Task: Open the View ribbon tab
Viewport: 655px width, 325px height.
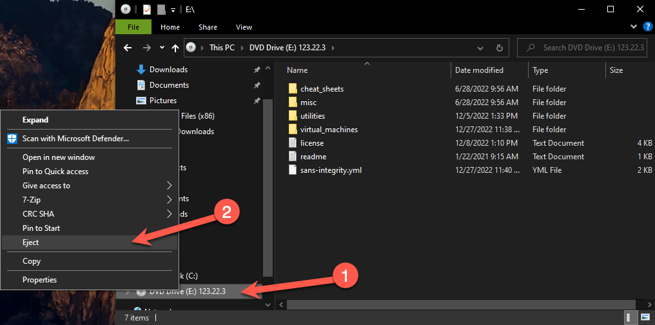Action: (244, 27)
